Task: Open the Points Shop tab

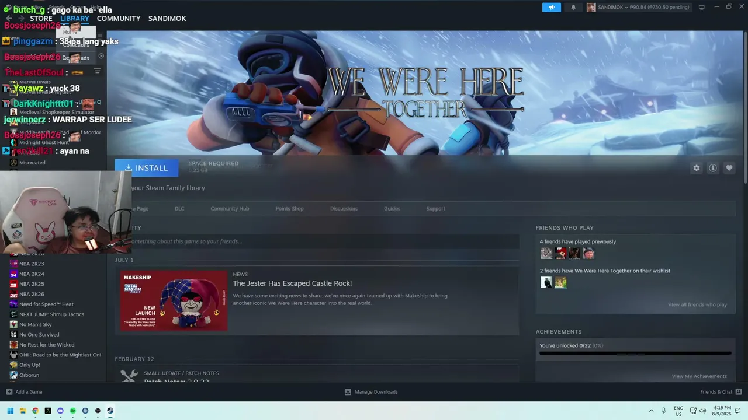Action: [x=289, y=209]
